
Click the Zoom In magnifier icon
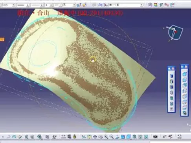click(x=106, y=137)
